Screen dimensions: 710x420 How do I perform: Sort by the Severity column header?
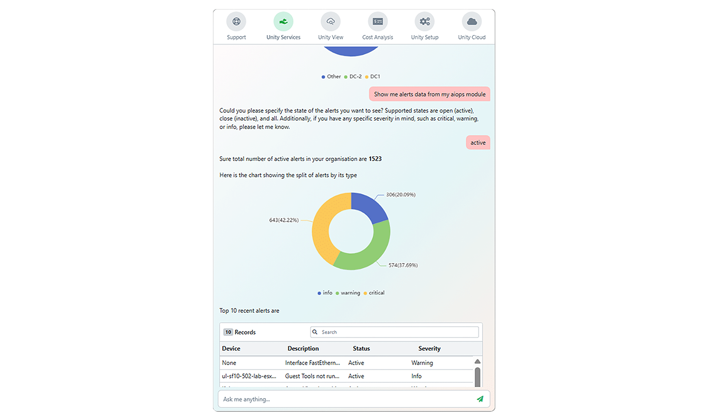[429, 348]
